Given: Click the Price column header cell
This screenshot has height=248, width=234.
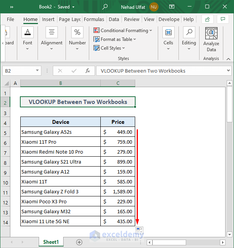Looking at the screenshot, I should pos(118,122).
